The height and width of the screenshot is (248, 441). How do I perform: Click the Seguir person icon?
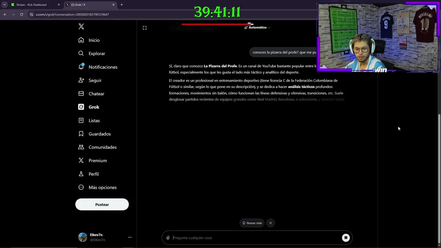81,80
